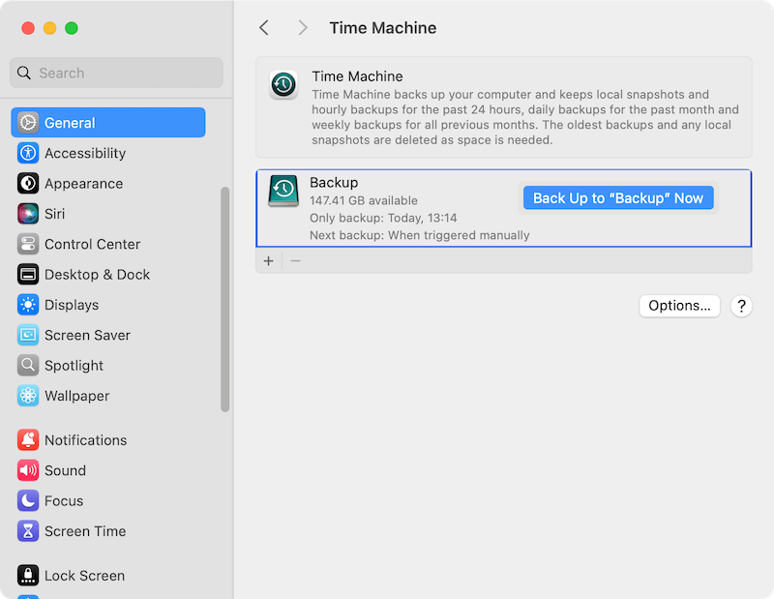Open Focus settings from the sidebar

point(66,500)
